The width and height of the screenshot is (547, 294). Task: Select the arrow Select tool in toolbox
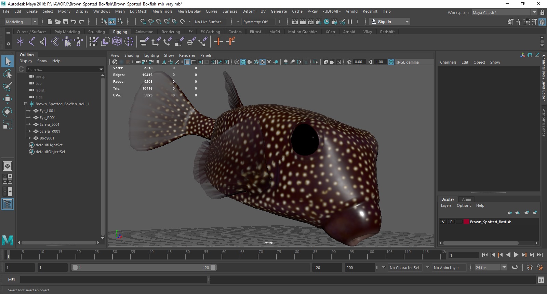click(8, 62)
